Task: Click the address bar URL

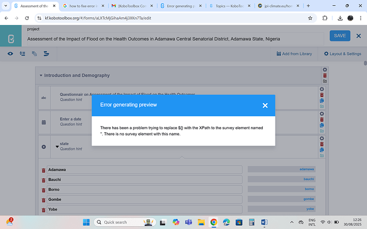Action: [x=98, y=18]
